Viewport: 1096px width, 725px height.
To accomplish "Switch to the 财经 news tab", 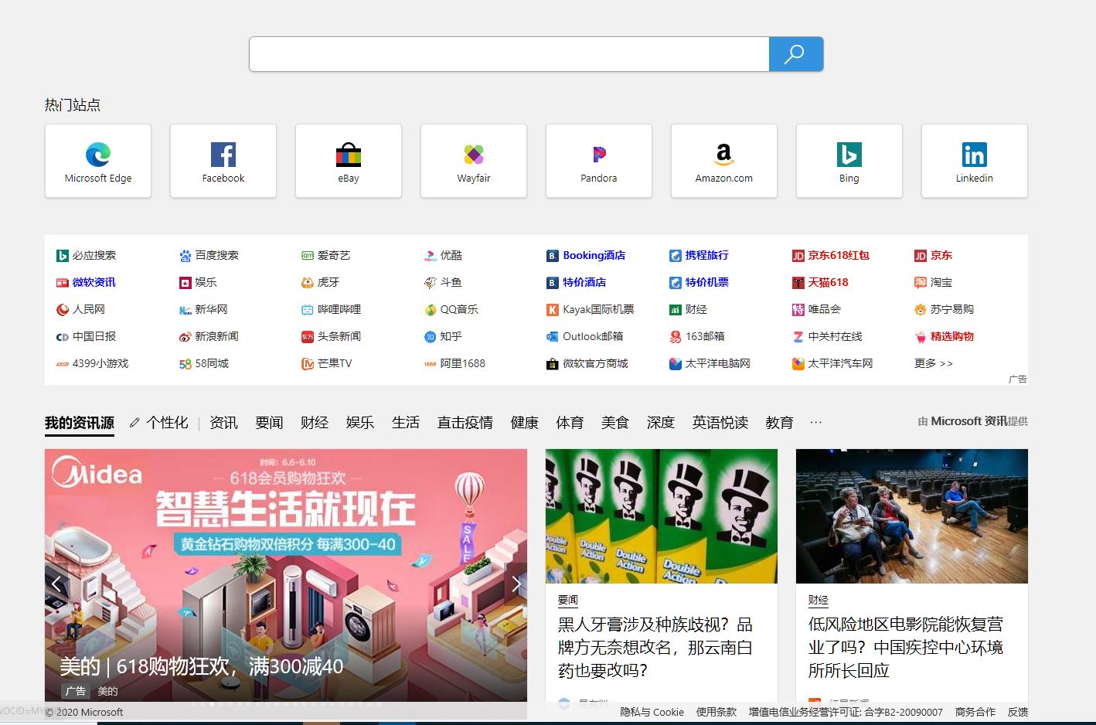I will coord(315,422).
